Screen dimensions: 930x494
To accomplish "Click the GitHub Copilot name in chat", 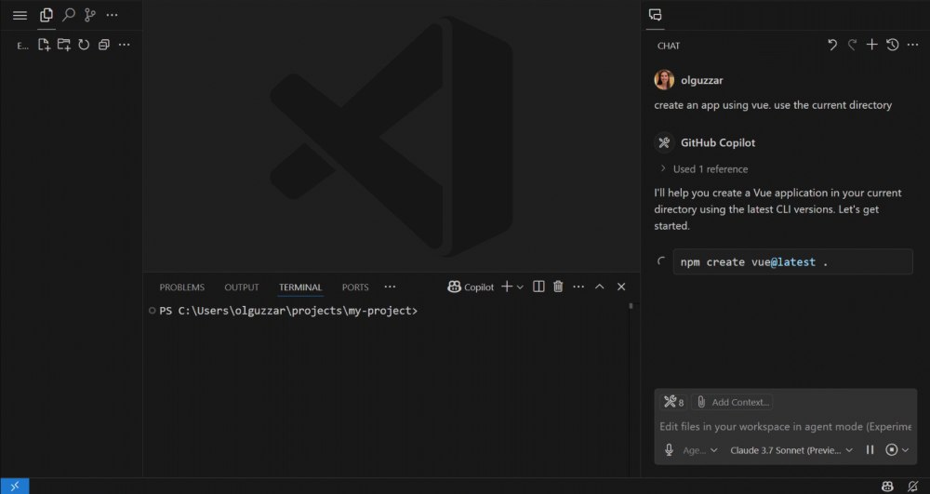I will pos(718,143).
